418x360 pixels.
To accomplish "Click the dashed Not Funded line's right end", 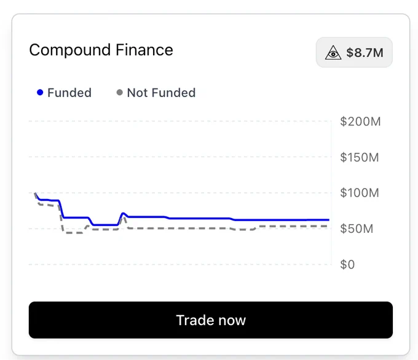I will (326, 226).
